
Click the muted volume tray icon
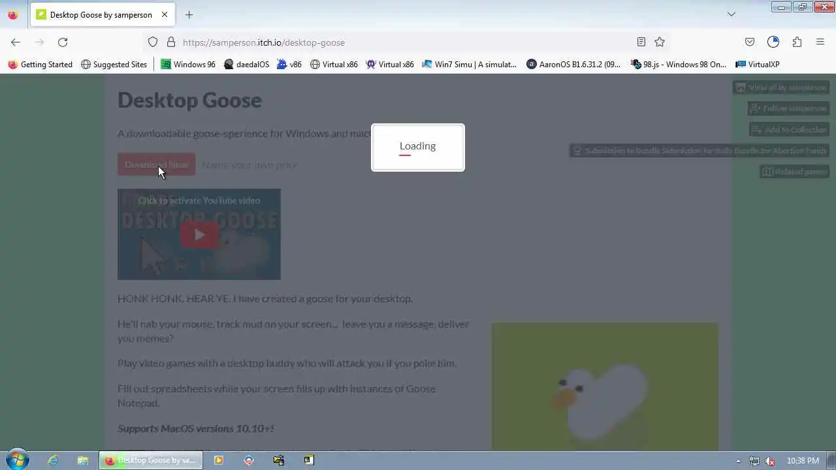point(770,461)
